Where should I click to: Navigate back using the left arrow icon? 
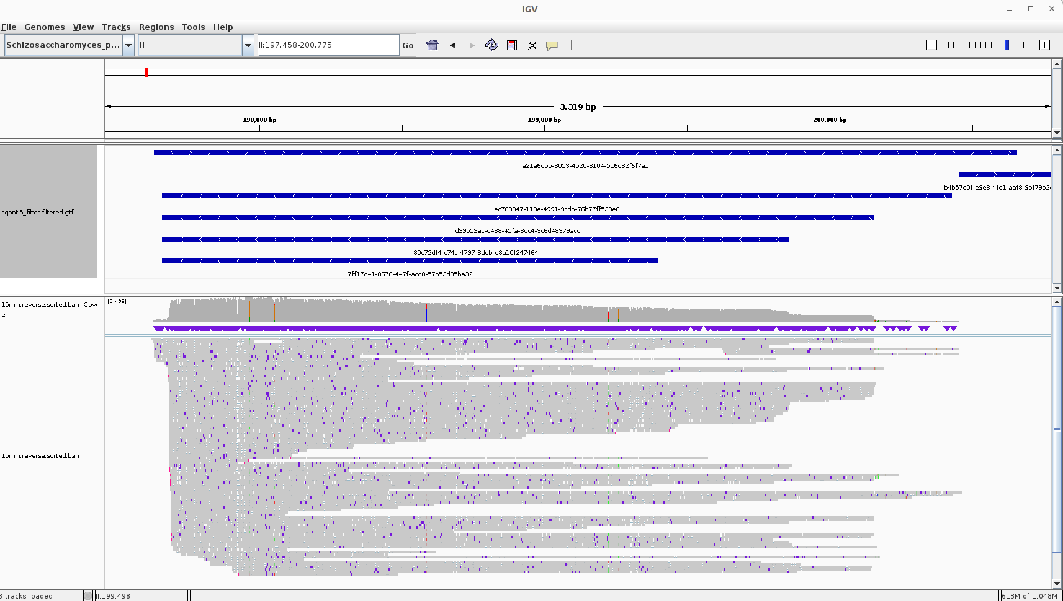click(x=452, y=45)
